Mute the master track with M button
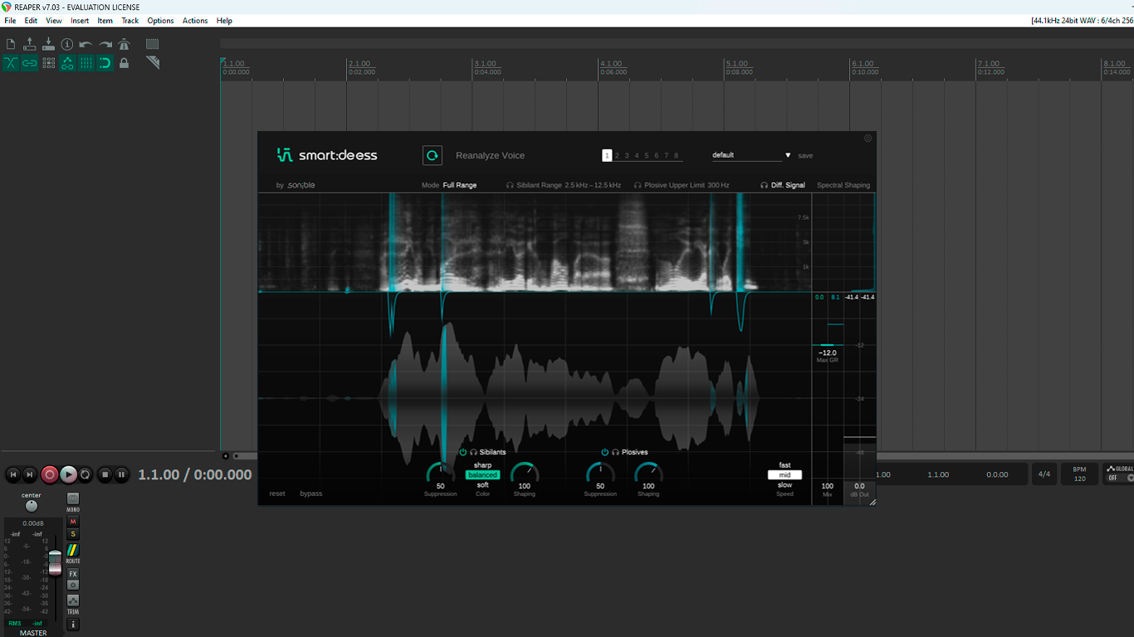The image size is (1134, 637). pos(73,522)
